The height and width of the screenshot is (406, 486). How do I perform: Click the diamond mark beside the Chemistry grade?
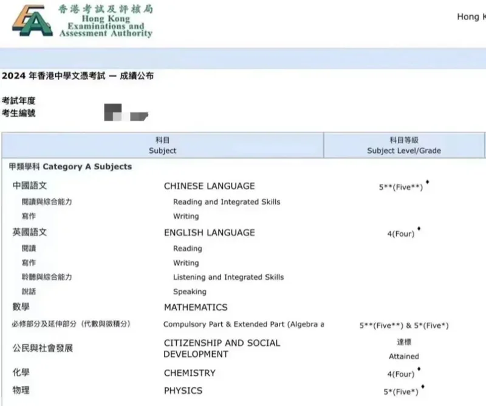[x=419, y=369]
